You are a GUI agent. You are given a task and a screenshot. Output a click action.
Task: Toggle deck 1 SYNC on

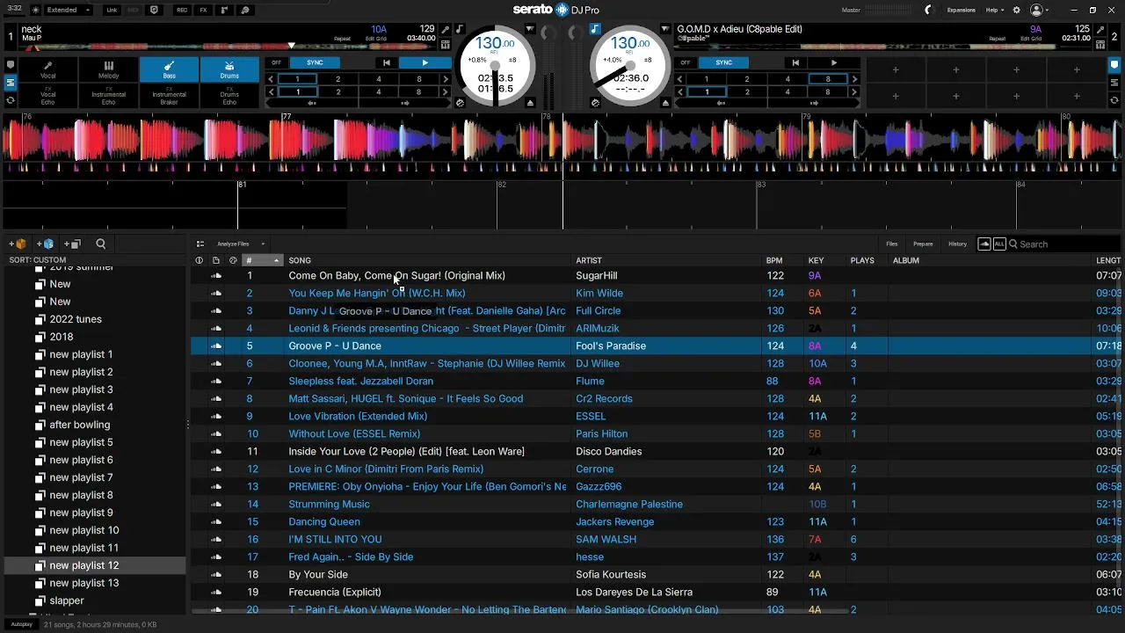[x=315, y=62]
